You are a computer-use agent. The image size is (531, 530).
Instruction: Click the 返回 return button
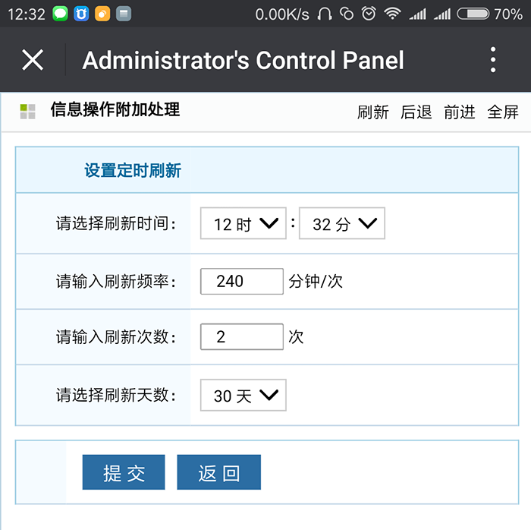point(218,472)
